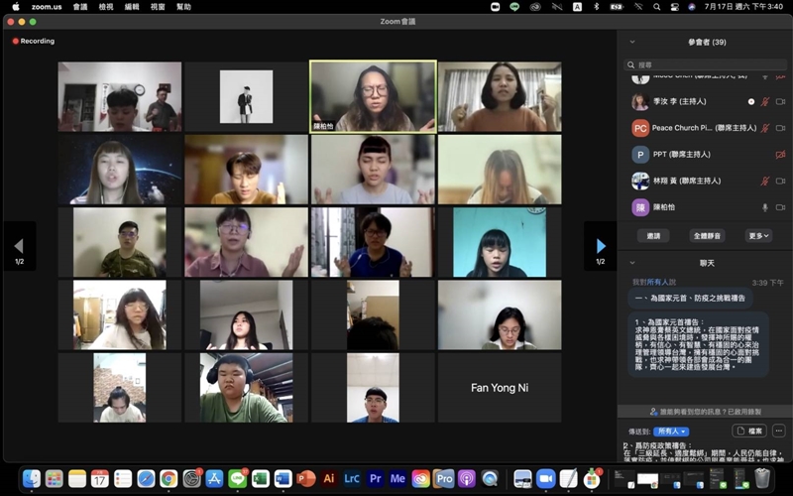Open PowerPoint from the Dock
Image resolution: width=793 pixels, height=496 pixels.
pos(306,478)
